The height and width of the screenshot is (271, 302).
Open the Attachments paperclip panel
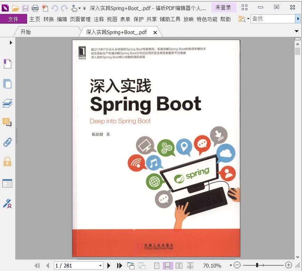pyautogui.click(x=8, y=142)
